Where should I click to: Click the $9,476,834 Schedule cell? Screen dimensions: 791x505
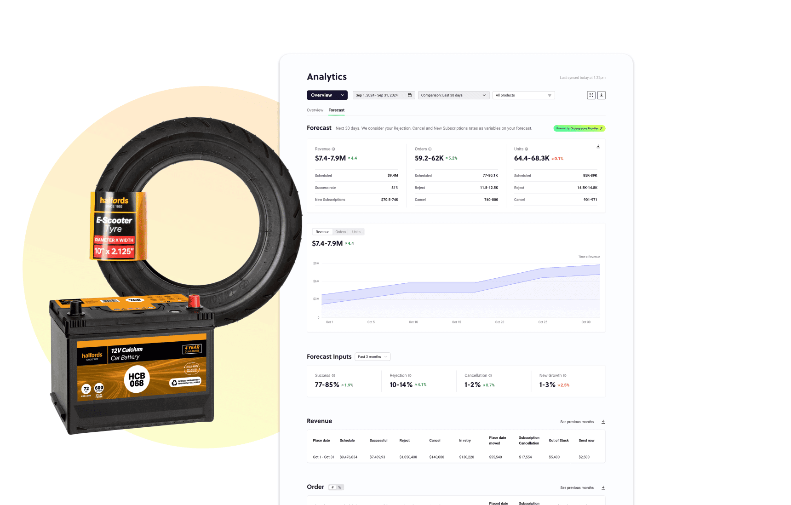[349, 457]
